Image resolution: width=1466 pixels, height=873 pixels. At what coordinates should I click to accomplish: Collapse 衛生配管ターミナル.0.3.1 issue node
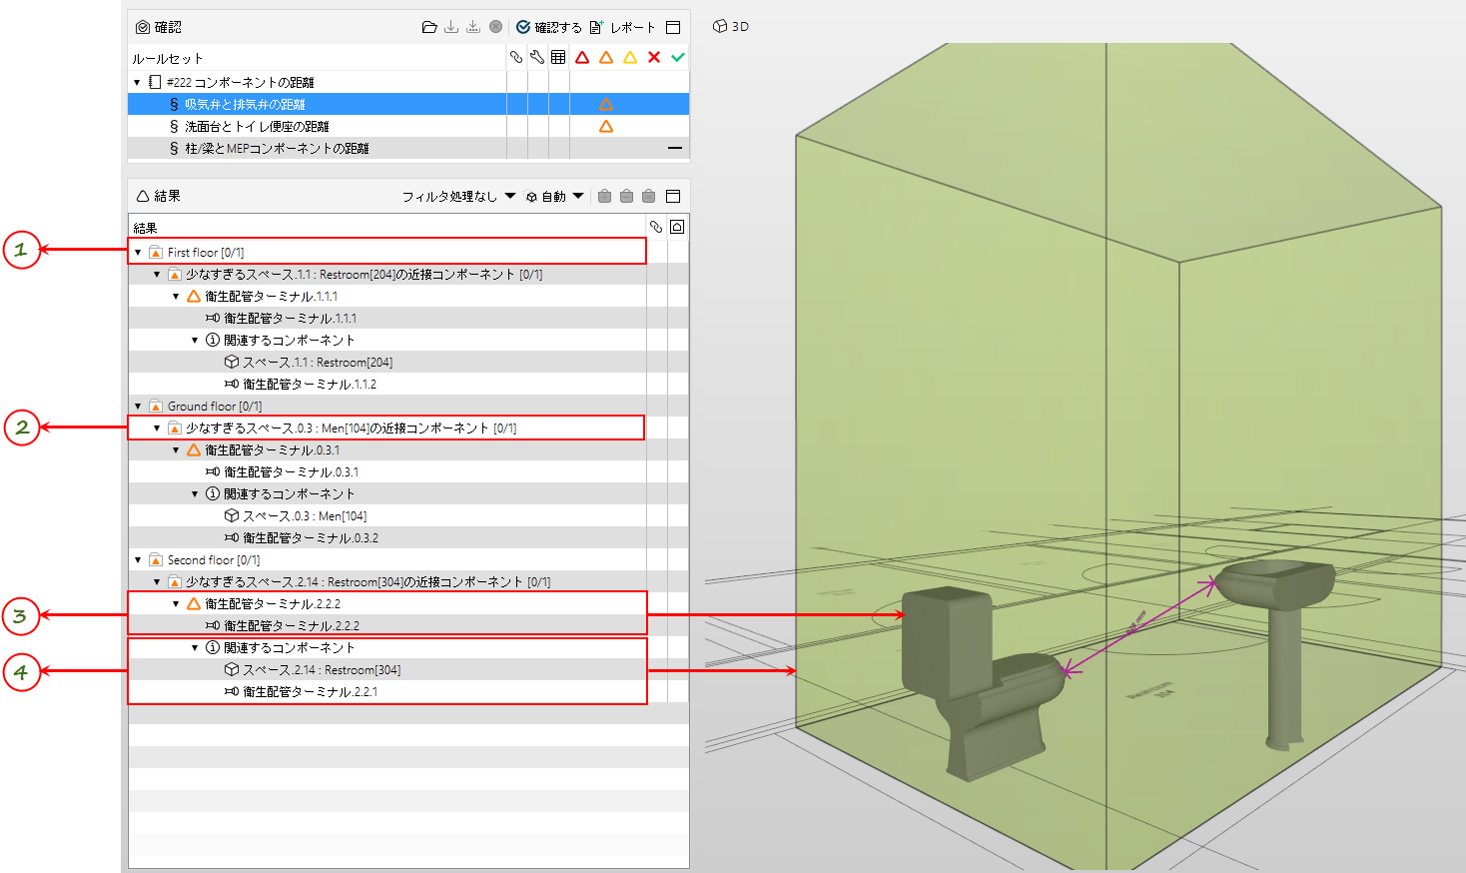pyautogui.click(x=176, y=449)
